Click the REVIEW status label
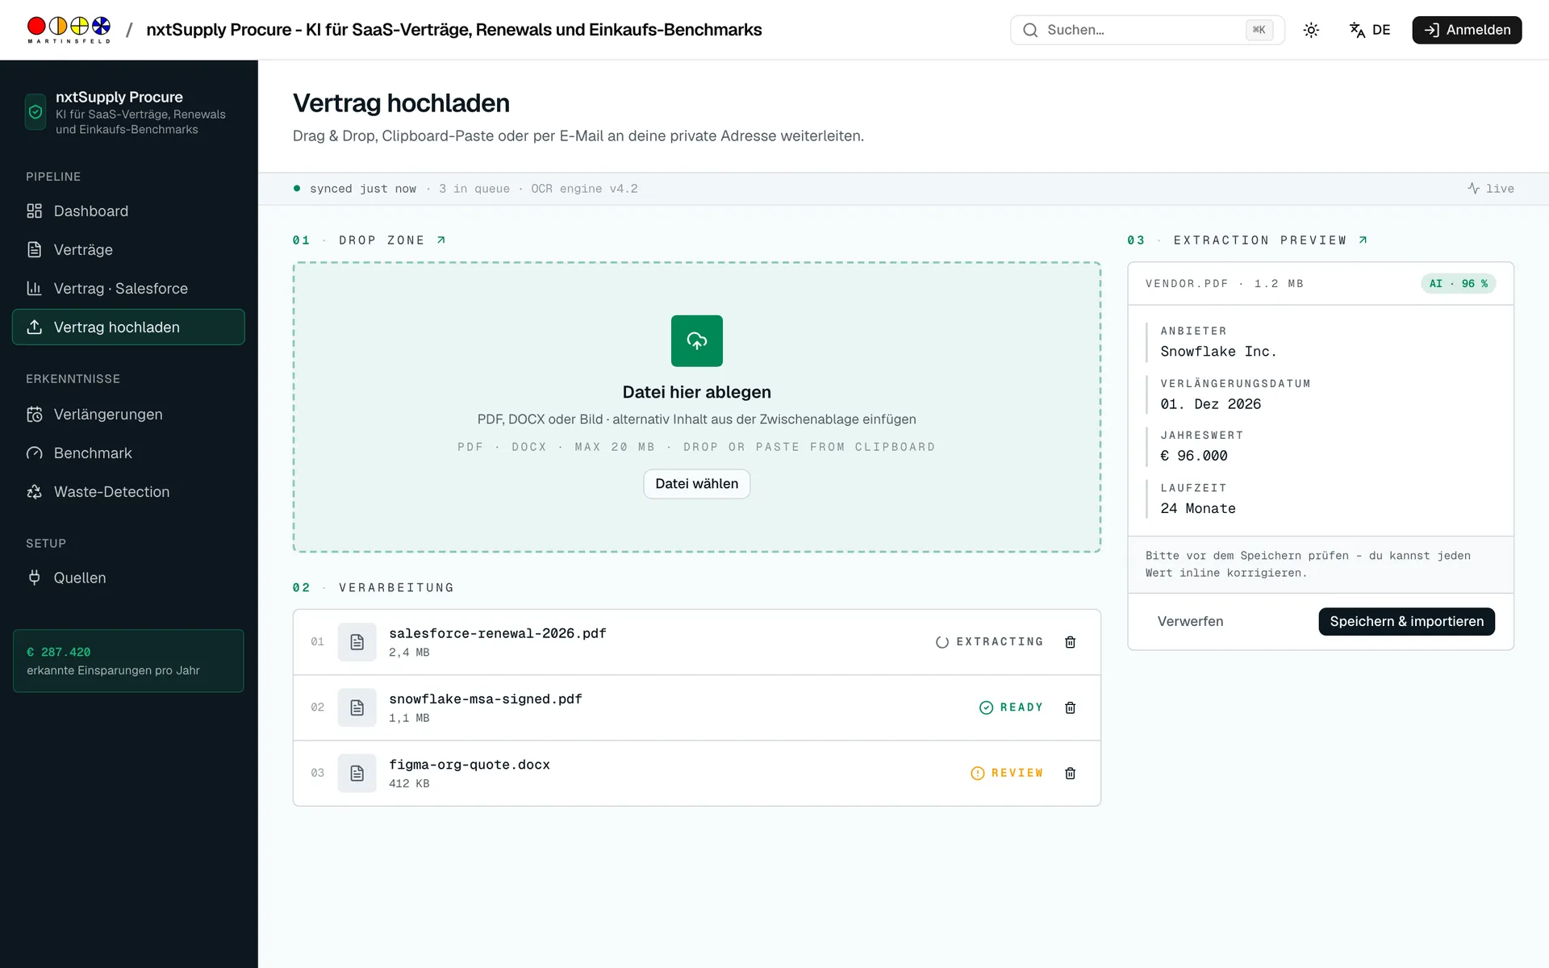Screen dimensions: 1549x968 (x=1017, y=773)
